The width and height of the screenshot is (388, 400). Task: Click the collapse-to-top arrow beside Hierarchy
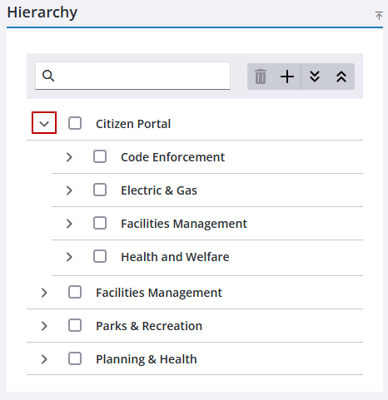point(379,16)
